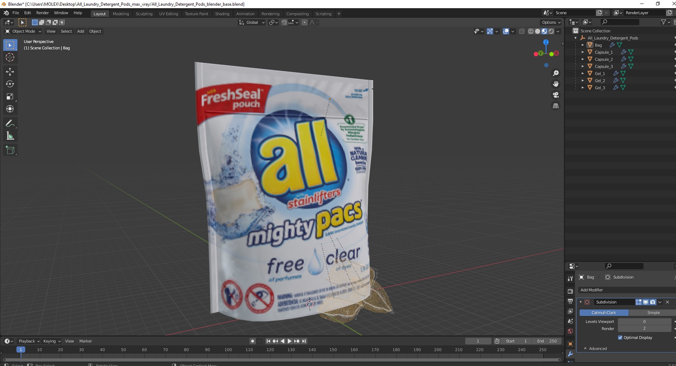Viewport: 676px width, 366px height.
Task: Activate the Rotate tool
Action: pos(10,84)
